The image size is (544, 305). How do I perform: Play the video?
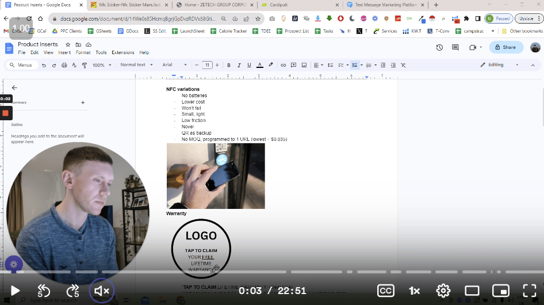(x=15, y=291)
